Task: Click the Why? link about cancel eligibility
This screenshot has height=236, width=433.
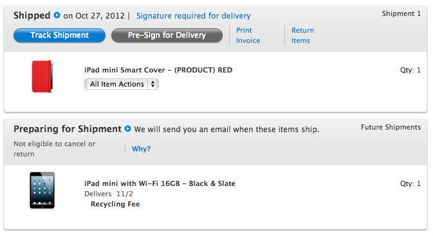Action: pos(141,149)
